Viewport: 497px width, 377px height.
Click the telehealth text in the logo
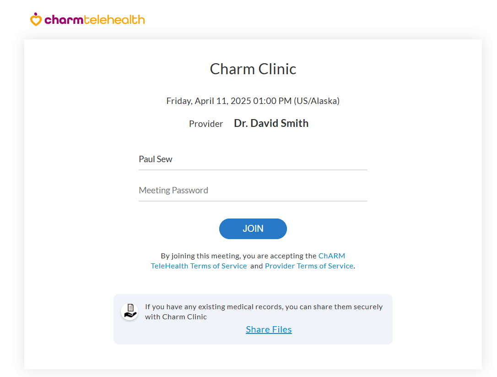tap(114, 20)
